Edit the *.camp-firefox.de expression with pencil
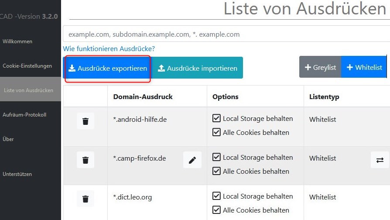 point(192,160)
